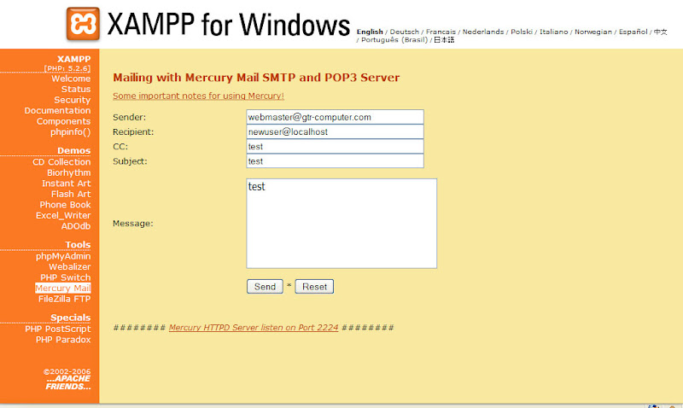Click the 'Demos' sidebar section heading

(74, 151)
